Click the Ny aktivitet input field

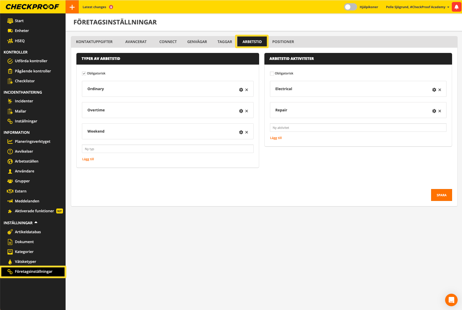(358, 128)
